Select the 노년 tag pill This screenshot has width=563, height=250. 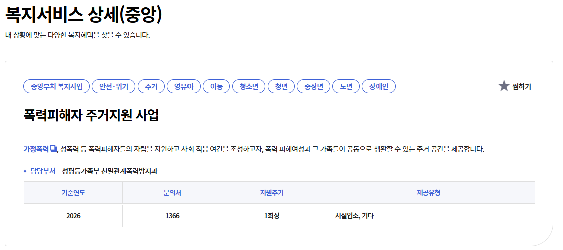coord(346,87)
